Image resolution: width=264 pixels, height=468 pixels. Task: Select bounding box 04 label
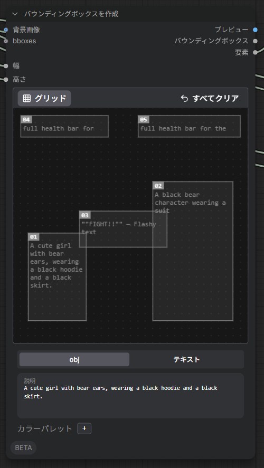(x=26, y=119)
